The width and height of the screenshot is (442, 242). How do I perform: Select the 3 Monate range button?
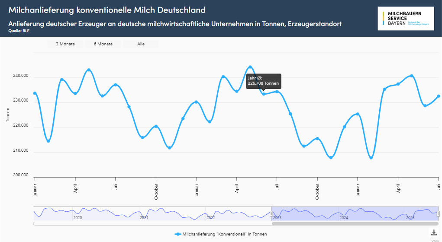point(65,44)
